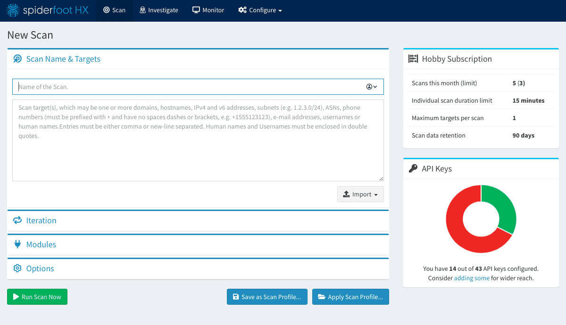
Task: Follow the 'adding some' link
Action: (x=472, y=278)
